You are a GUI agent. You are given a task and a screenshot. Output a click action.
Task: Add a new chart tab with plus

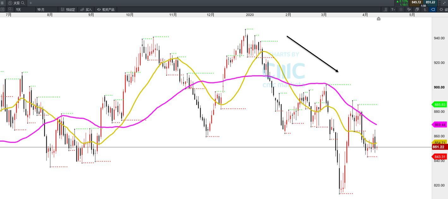[x=31, y=3]
